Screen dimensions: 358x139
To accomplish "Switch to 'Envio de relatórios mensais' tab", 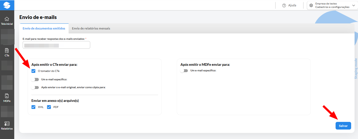I will click(x=91, y=28).
